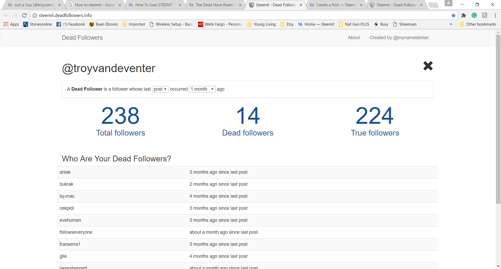Viewport: 501px width, 269px height.
Task: Go back with the back arrow
Action: [6, 15]
